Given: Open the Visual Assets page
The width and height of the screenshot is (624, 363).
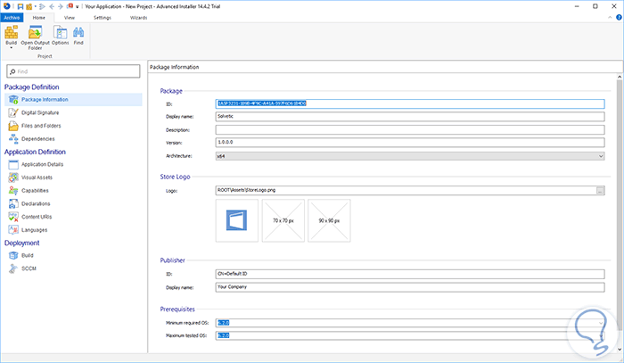Looking at the screenshot, I should 36,177.
